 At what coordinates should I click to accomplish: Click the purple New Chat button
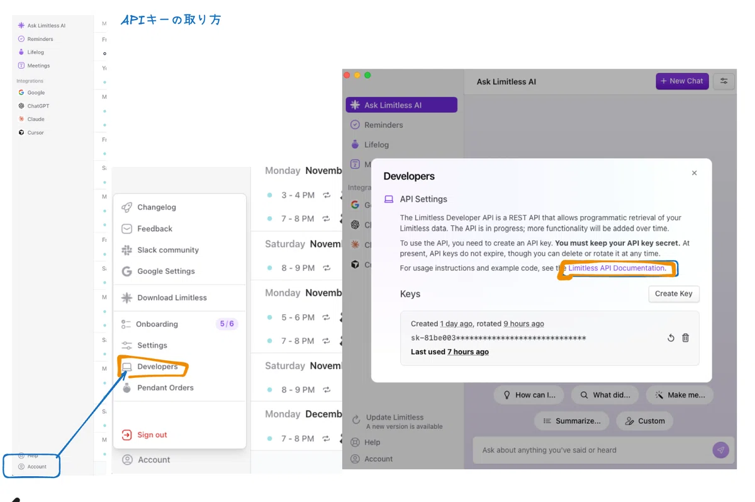pos(682,81)
